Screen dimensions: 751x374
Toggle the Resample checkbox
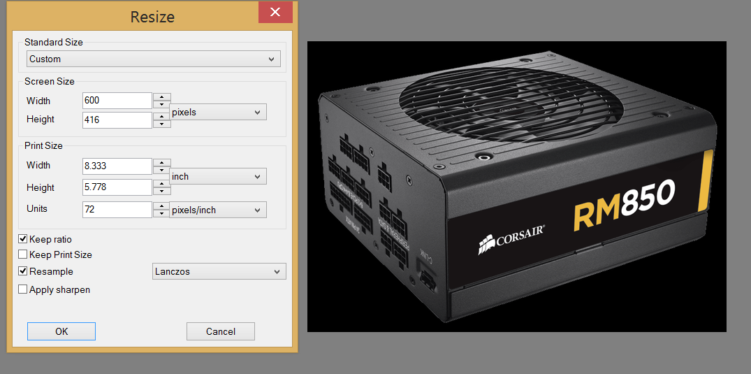point(22,271)
